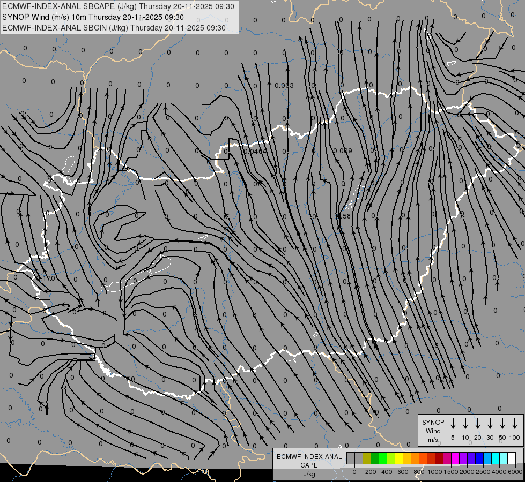Click the 1000 tick label on CAPE scale
525x482 pixels.
click(x=434, y=472)
